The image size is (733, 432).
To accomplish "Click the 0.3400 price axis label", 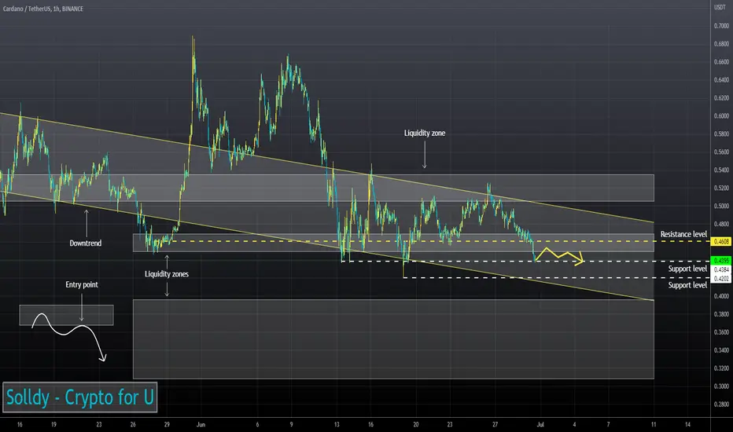I will click(x=721, y=350).
